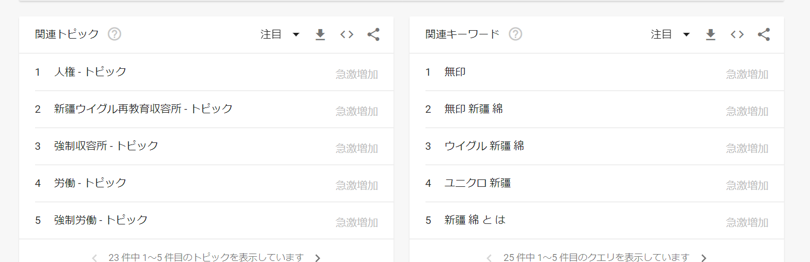Get embed code for 関連トピック

pos(347,34)
